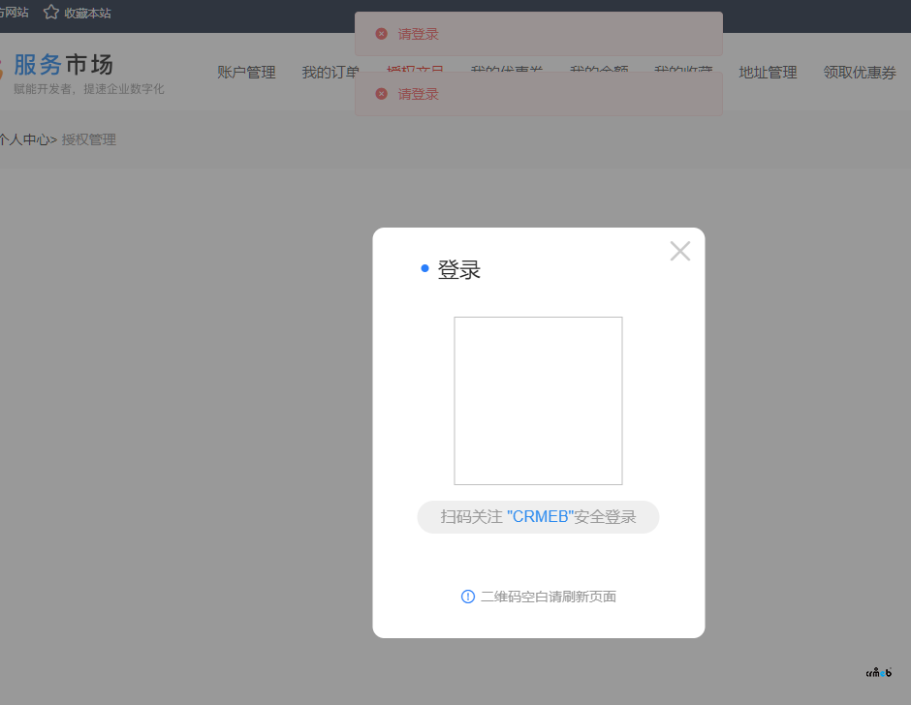Click the 扫码关注 "CRMEB"安全登录 button
The width and height of the screenshot is (911, 705).
538,517
